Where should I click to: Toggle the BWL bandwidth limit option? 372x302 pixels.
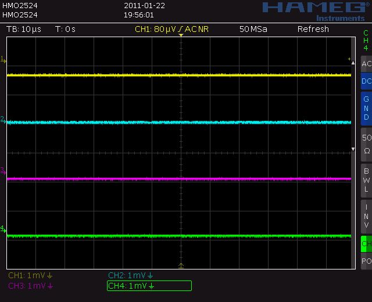366,180
